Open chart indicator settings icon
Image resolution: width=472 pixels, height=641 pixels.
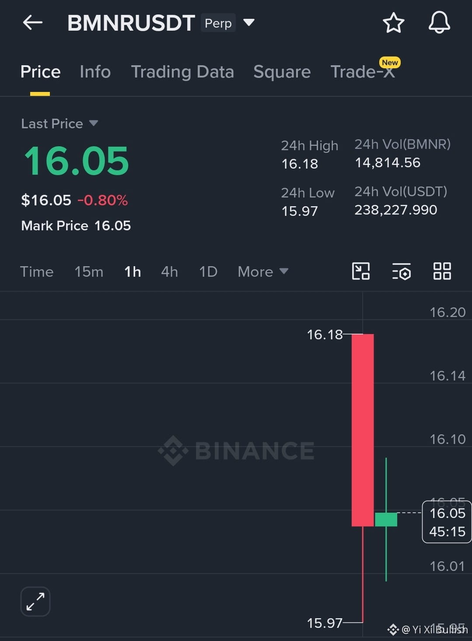401,271
